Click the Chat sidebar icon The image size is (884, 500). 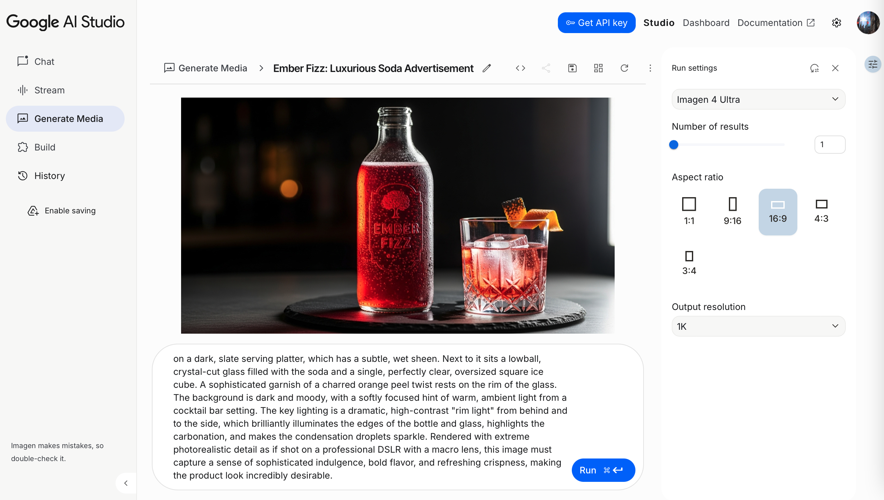tap(23, 61)
